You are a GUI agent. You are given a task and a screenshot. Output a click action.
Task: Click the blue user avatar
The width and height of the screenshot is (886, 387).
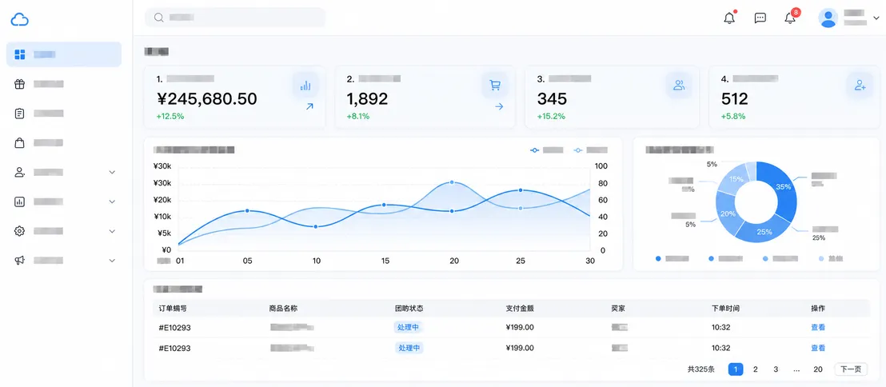click(x=828, y=18)
